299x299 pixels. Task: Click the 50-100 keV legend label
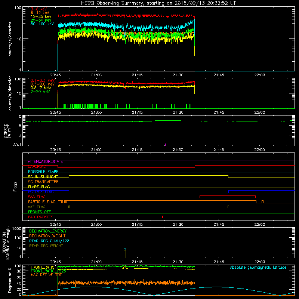(42, 24)
